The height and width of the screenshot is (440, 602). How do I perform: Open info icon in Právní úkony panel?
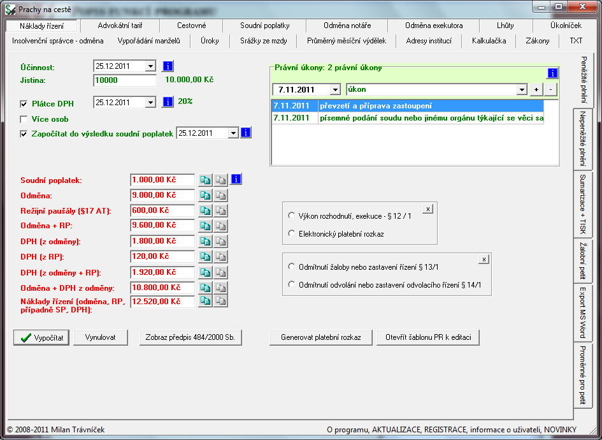(x=552, y=73)
